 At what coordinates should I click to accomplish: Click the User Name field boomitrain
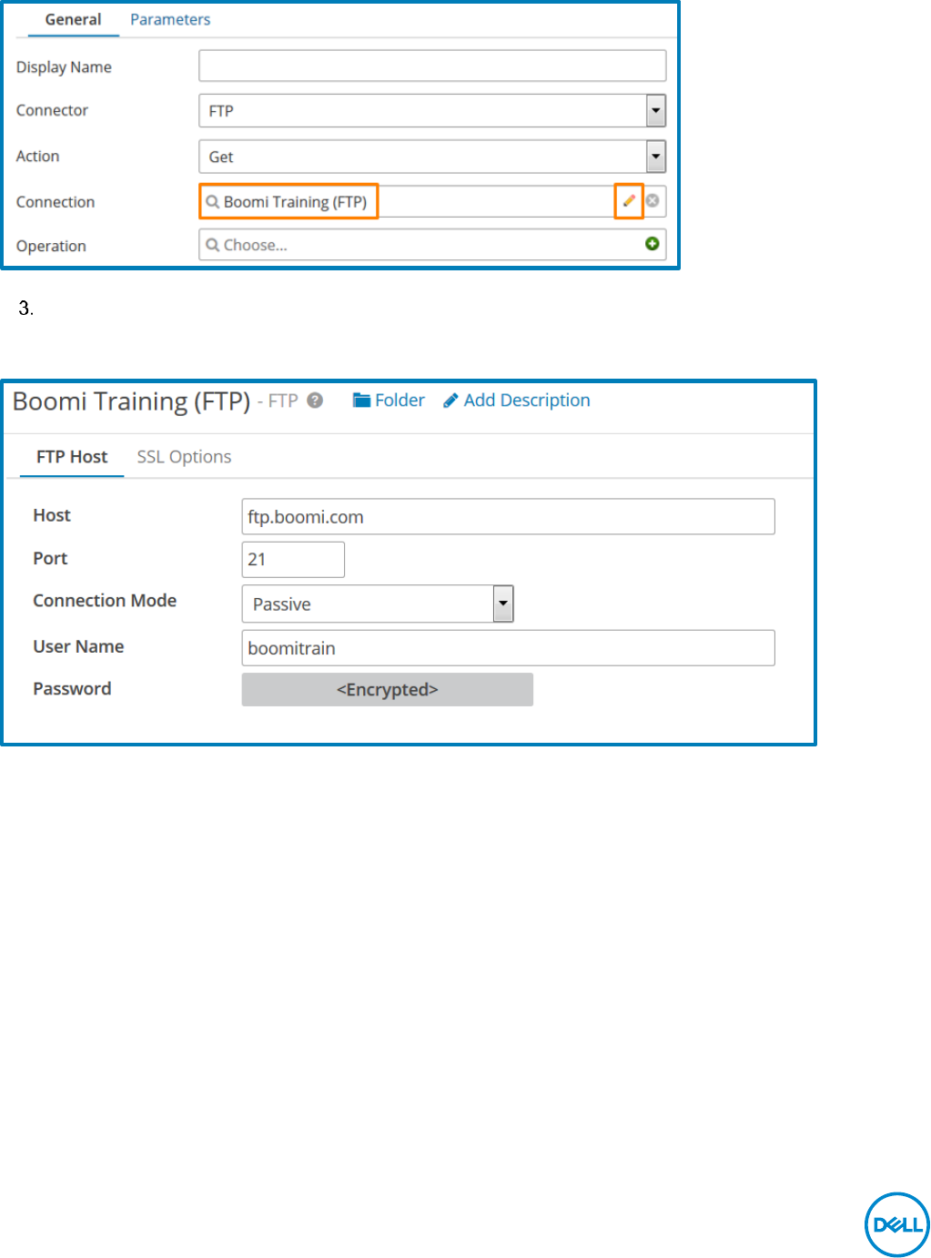(x=508, y=648)
